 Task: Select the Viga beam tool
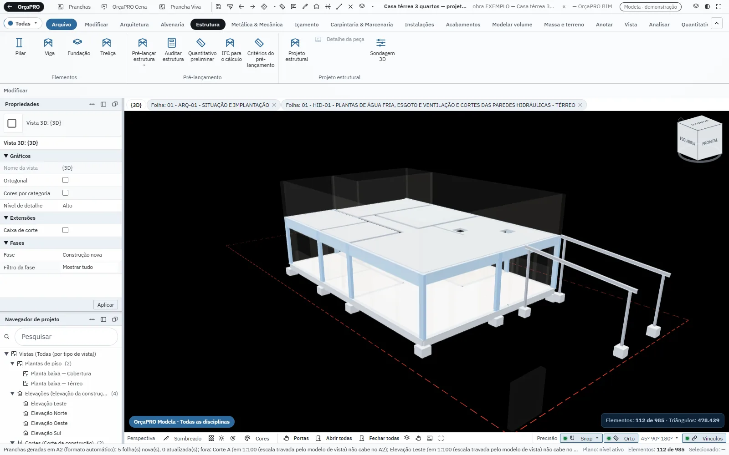click(x=49, y=47)
